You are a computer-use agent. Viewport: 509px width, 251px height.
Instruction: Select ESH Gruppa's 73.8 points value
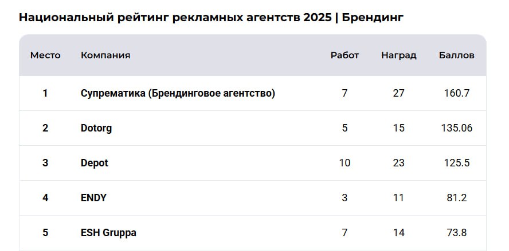tap(457, 233)
